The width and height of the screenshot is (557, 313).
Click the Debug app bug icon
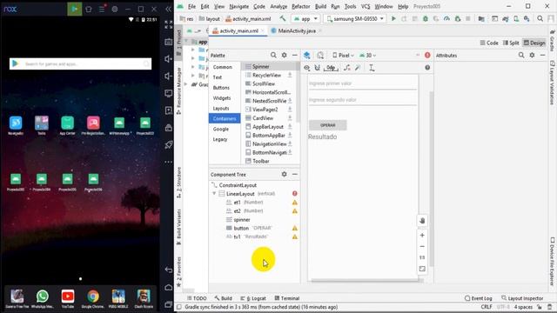click(426, 18)
